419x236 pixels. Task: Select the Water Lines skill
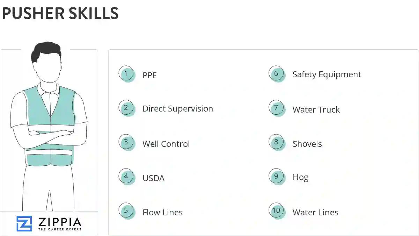click(x=315, y=212)
